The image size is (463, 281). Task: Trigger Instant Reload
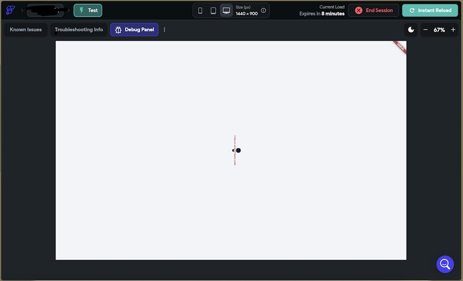pyautogui.click(x=430, y=10)
